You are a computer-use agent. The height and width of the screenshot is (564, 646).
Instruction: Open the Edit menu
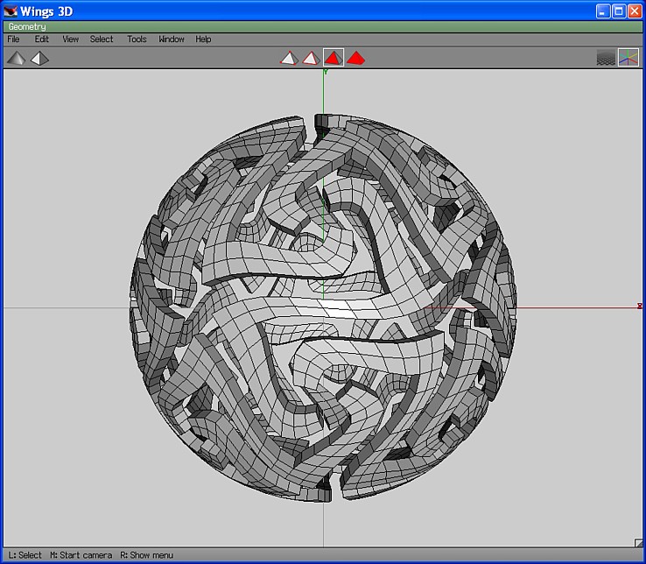[41, 39]
